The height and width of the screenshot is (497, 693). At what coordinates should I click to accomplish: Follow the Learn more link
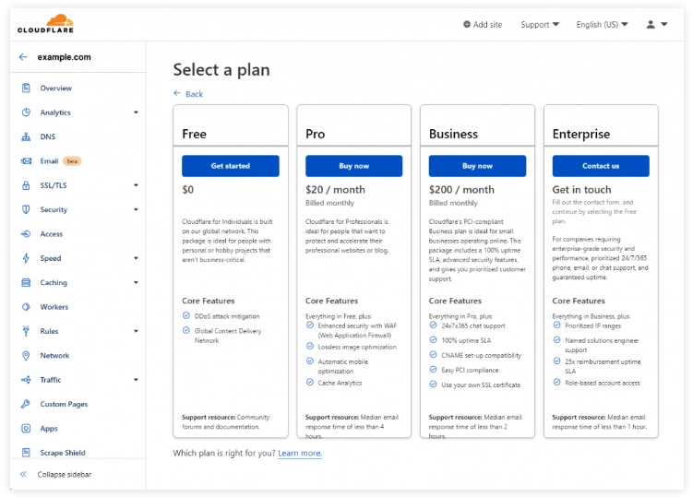click(x=300, y=453)
